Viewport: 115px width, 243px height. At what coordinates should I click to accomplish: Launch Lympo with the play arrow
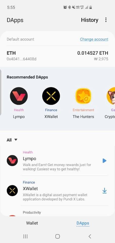click(x=104, y=161)
